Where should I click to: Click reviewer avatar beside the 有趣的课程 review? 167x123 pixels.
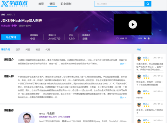click(139, 58)
